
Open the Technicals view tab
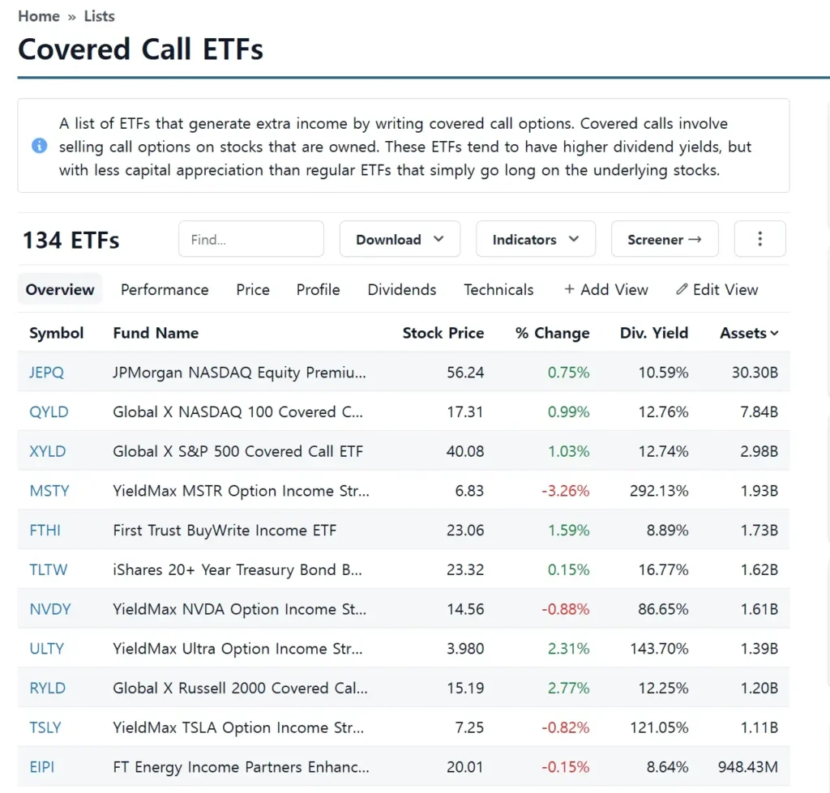tap(498, 289)
